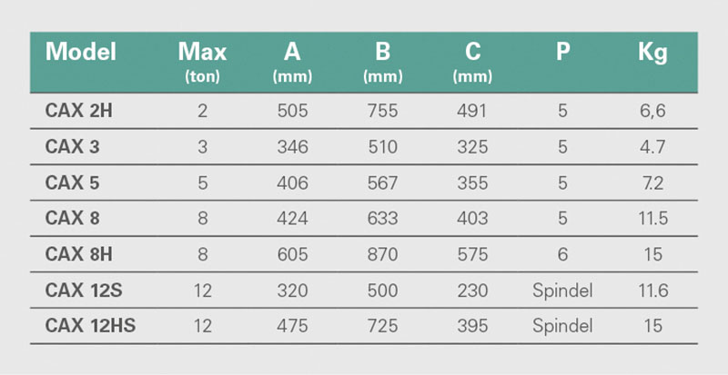Viewport: 728px width, 375px height.
Task: Click the Model column header
Action: click(x=81, y=52)
